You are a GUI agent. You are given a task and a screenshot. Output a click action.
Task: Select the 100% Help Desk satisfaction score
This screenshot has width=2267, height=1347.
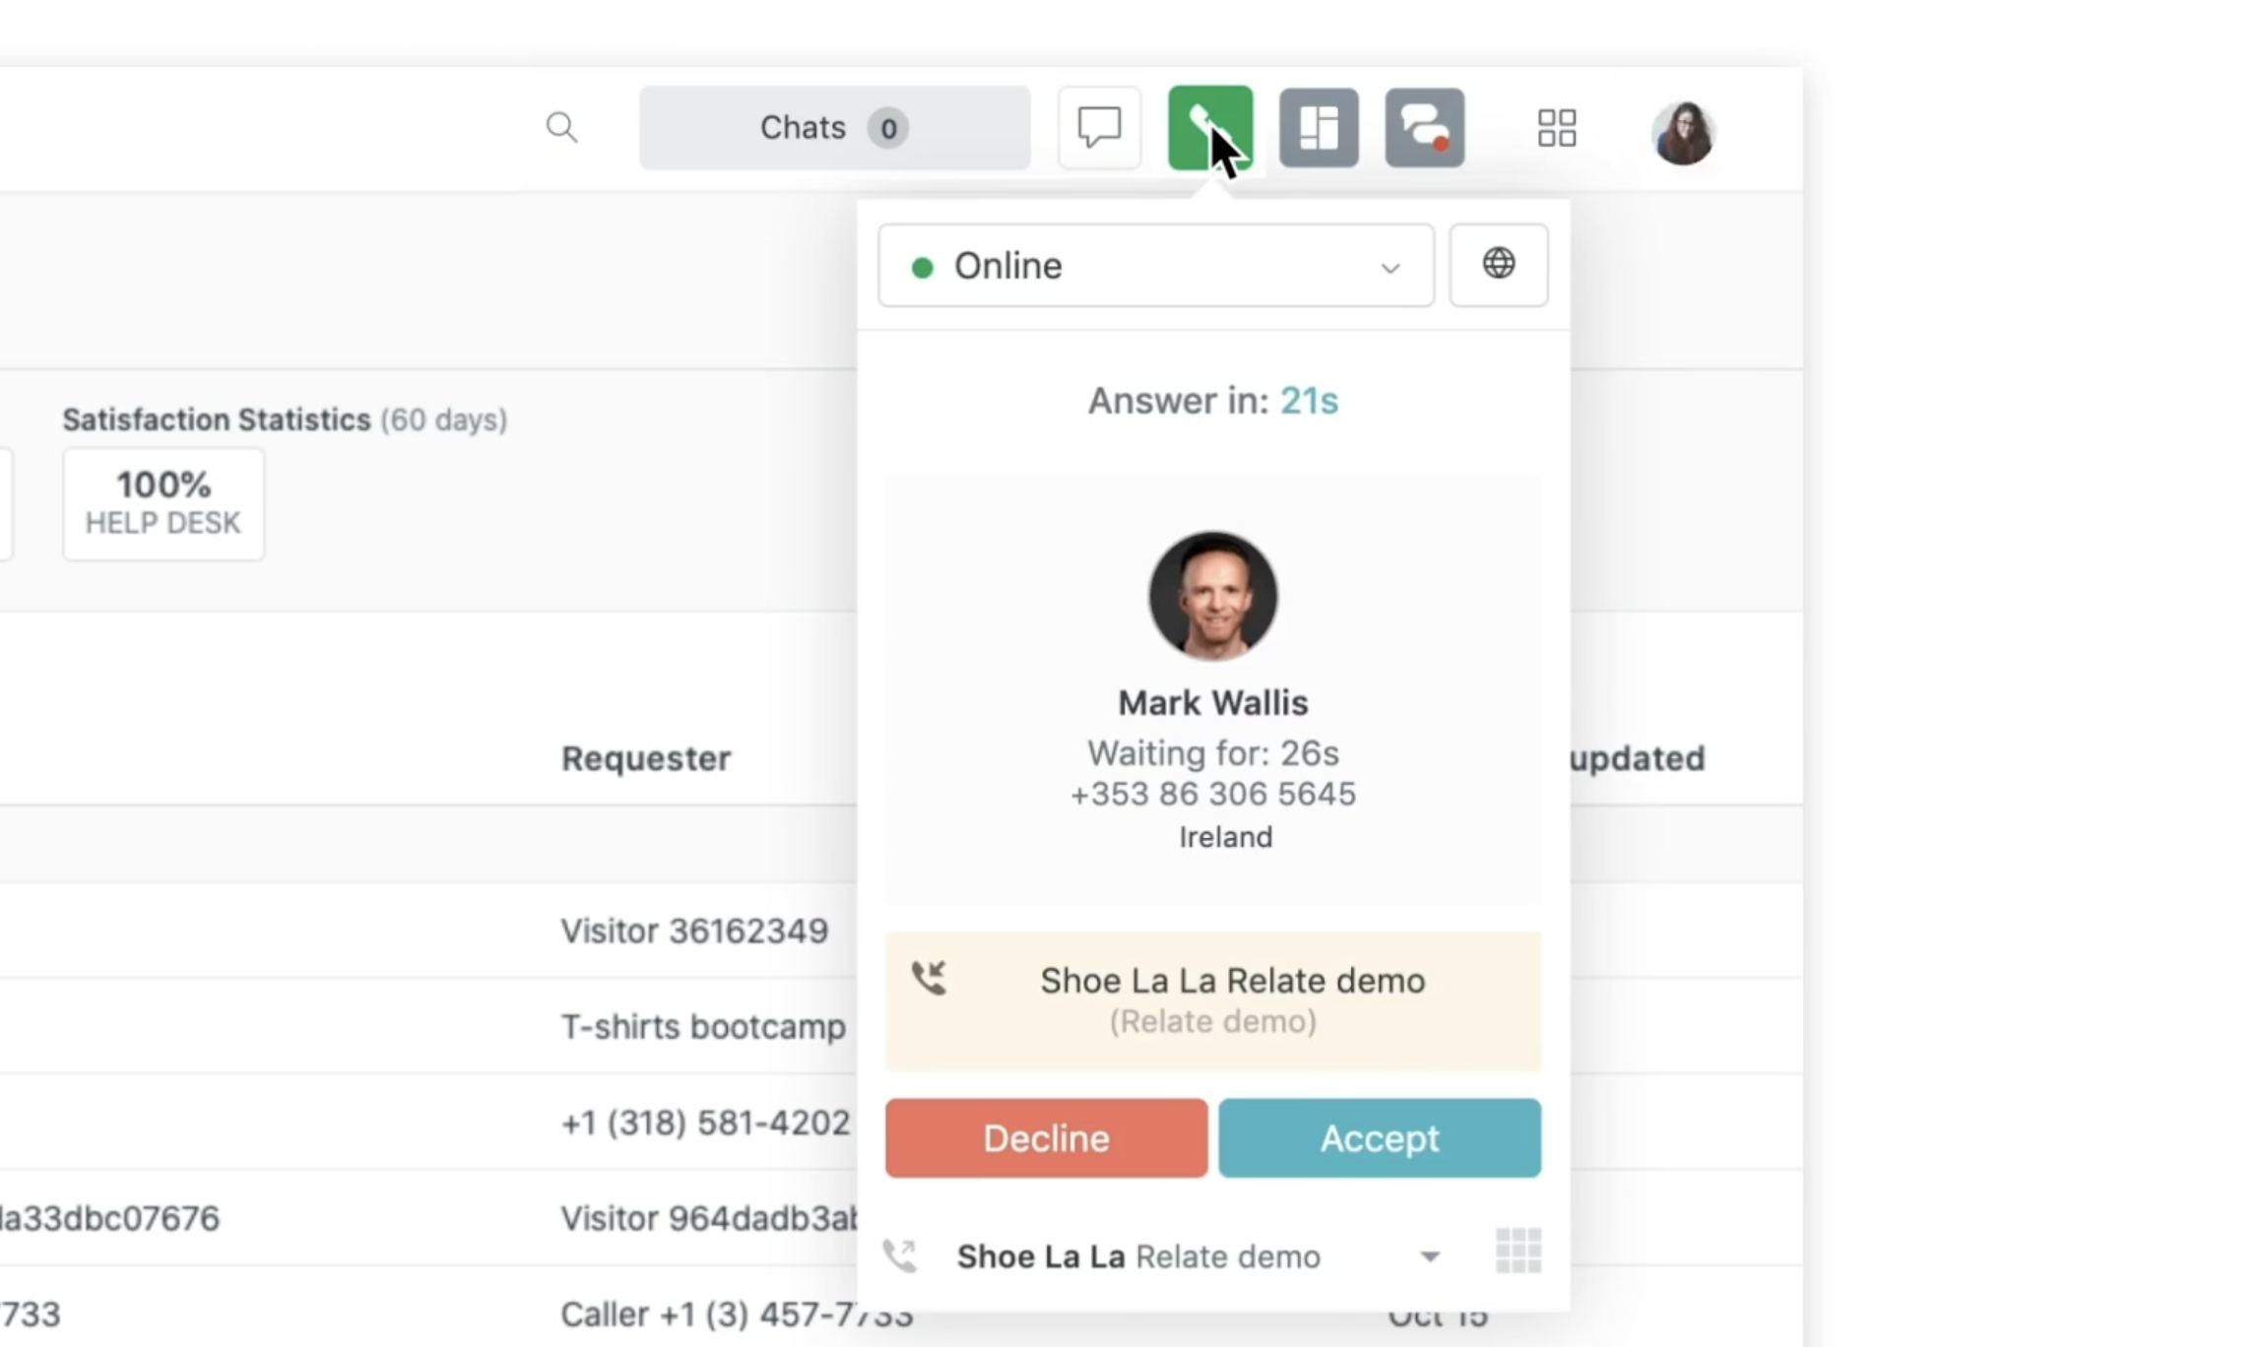162,500
